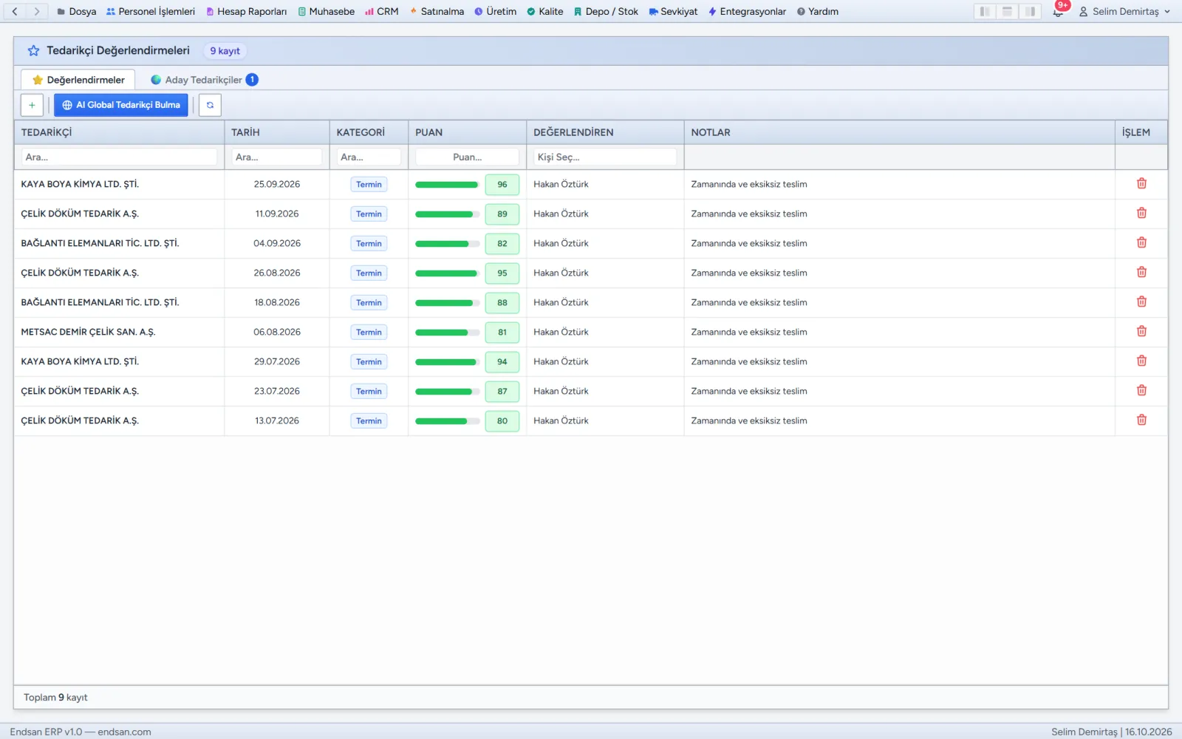Click the Termin tag on 25.09.2026 row

click(369, 185)
